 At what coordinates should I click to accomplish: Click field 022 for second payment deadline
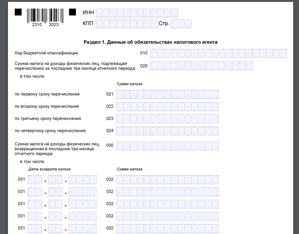coord(167,107)
